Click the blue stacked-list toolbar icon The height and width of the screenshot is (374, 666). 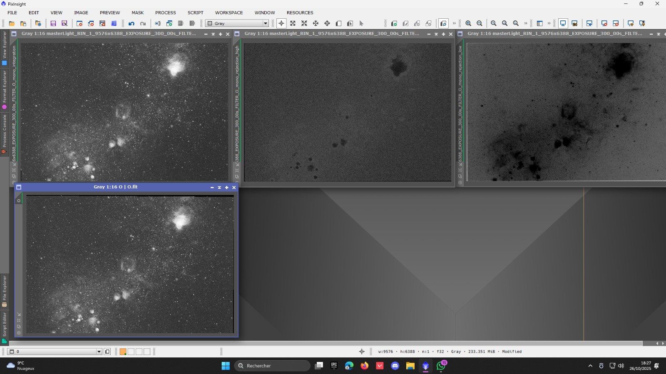[x=114, y=23]
